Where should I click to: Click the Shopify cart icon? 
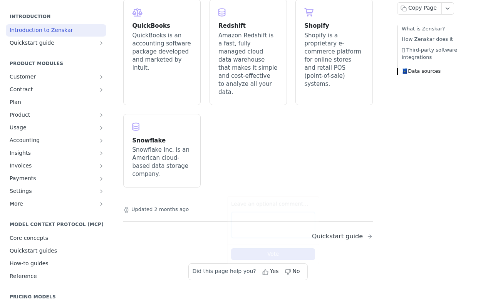coord(309,12)
